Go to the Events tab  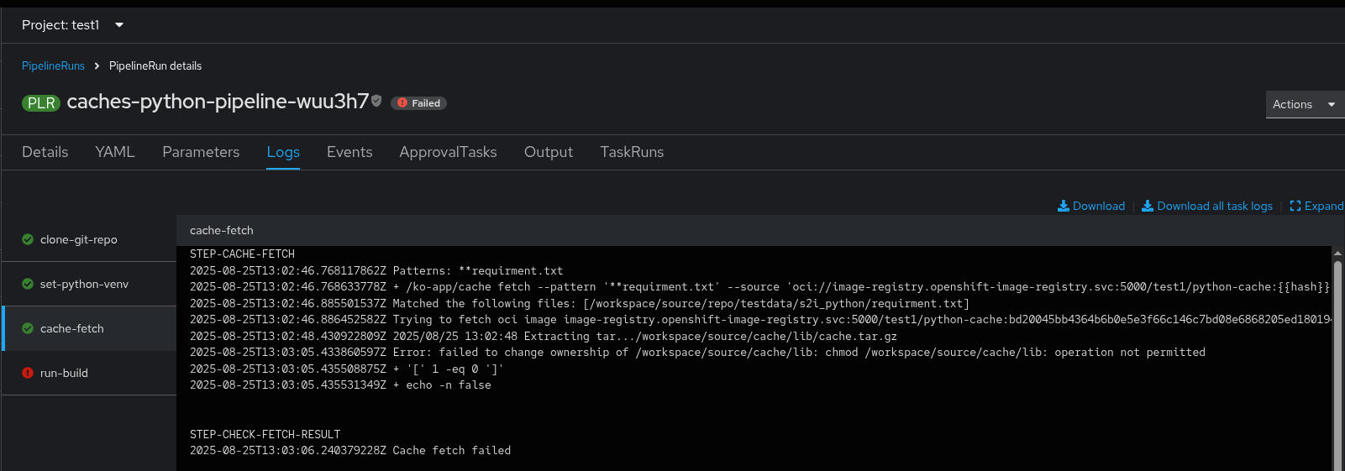pyautogui.click(x=349, y=152)
